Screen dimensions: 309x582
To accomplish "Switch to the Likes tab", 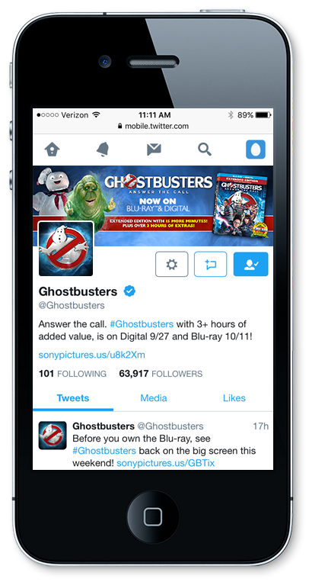I will (x=234, y=398).
